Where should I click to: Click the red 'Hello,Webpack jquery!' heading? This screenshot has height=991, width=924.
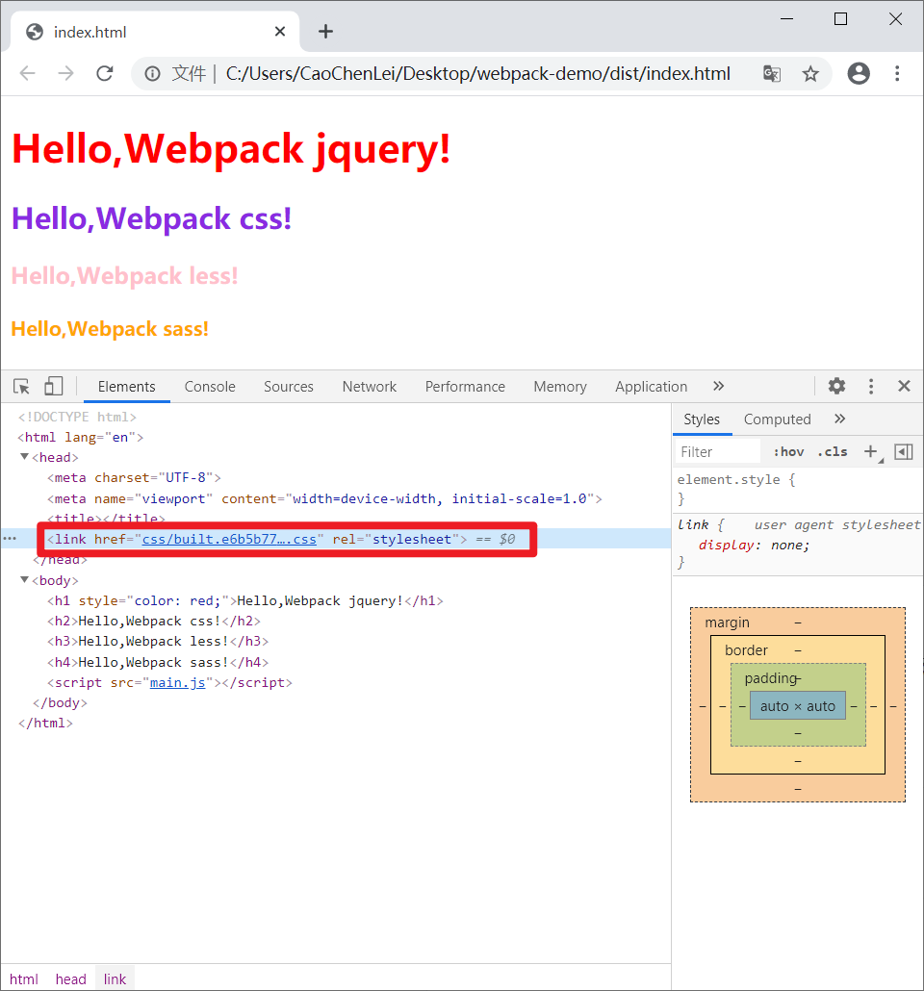231,149
